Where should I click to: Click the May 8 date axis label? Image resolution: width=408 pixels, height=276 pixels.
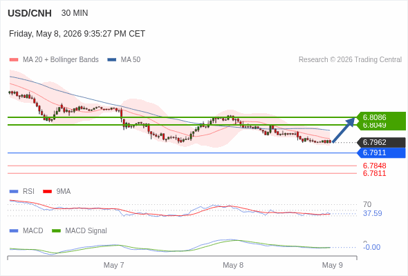click(233, 265)
